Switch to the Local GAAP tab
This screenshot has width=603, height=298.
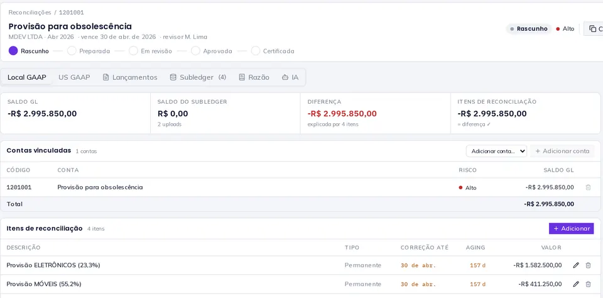(27, 77)
